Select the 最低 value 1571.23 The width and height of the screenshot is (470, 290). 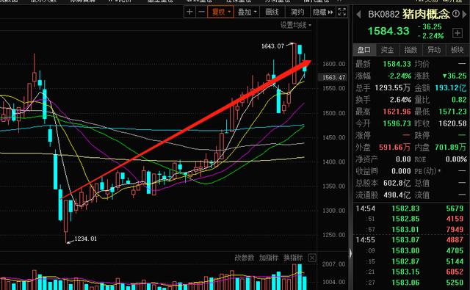452,112
